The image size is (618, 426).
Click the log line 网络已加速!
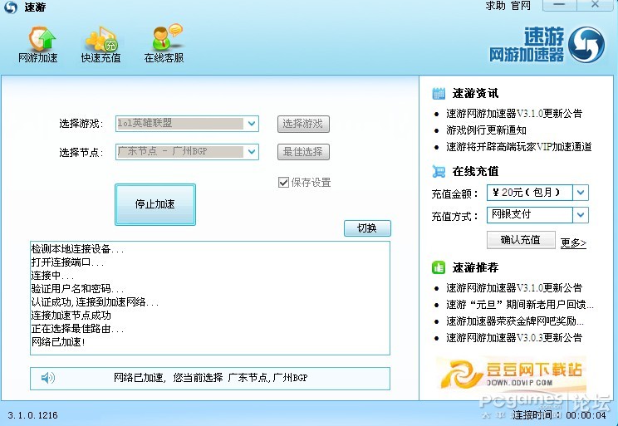pyautogui.click(x=58, y=342)
